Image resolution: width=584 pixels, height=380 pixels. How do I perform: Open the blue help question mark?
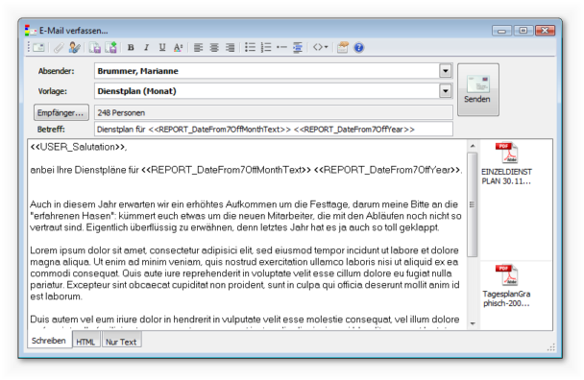click(x=358, y=48)
